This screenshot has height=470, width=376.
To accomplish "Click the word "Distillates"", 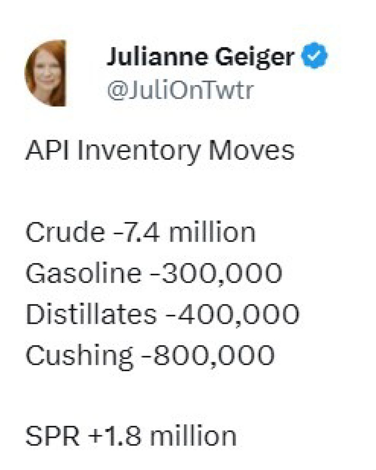I will click(91, 314).
